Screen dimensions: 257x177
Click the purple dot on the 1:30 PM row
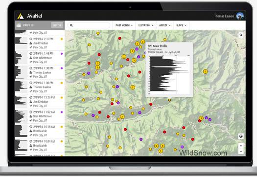62,68
